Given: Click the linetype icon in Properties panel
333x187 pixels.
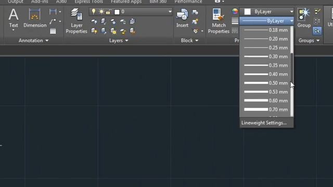Looking at the screenshot, I should 235,31.
